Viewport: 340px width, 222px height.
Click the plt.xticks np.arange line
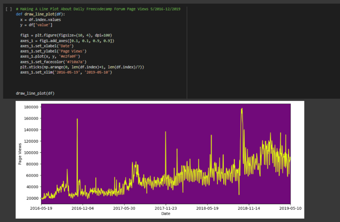click(x=82, y=67)
